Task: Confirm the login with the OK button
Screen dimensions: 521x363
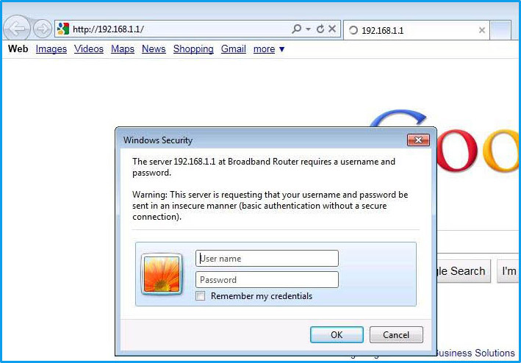Action: coord(337,334)
